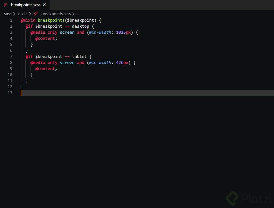
Task: Click line number 7 in gutter
Action: pos(11,57)
